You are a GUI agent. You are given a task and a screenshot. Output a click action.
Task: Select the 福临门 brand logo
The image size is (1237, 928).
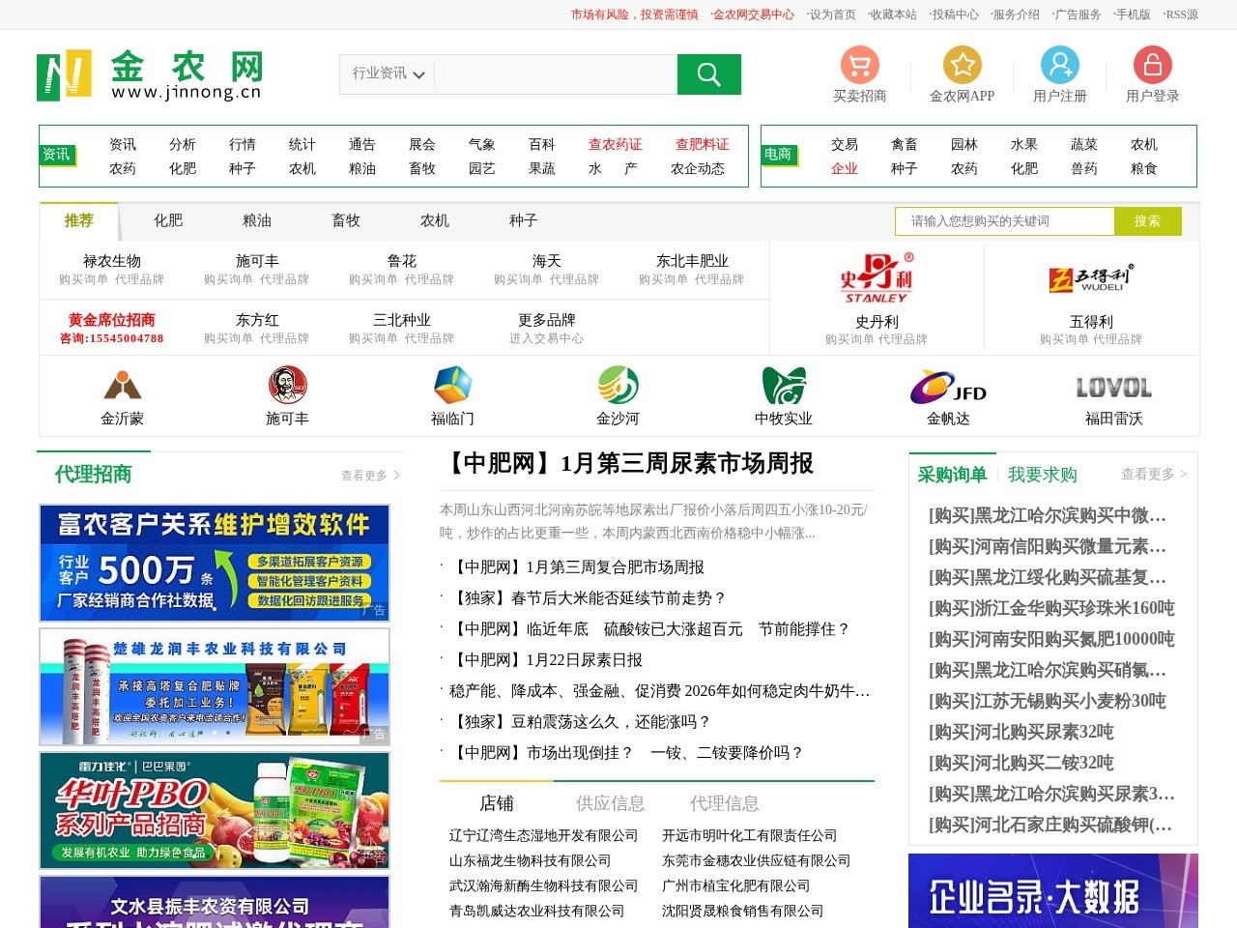coord(452,385)
